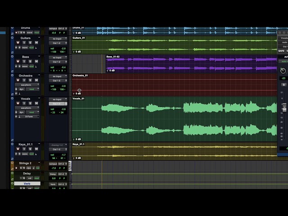The height and width of the screenshot is (216, 288).
Task: Solo the Guitars track
Action: (30, 43)
